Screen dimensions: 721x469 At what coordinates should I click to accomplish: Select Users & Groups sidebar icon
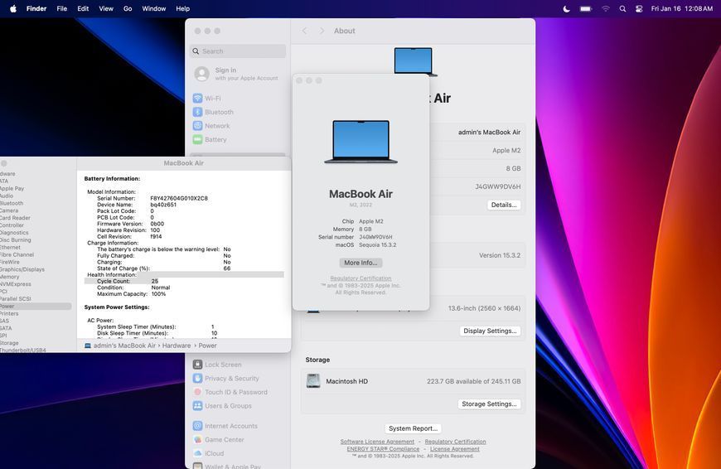tap(198, 405)
